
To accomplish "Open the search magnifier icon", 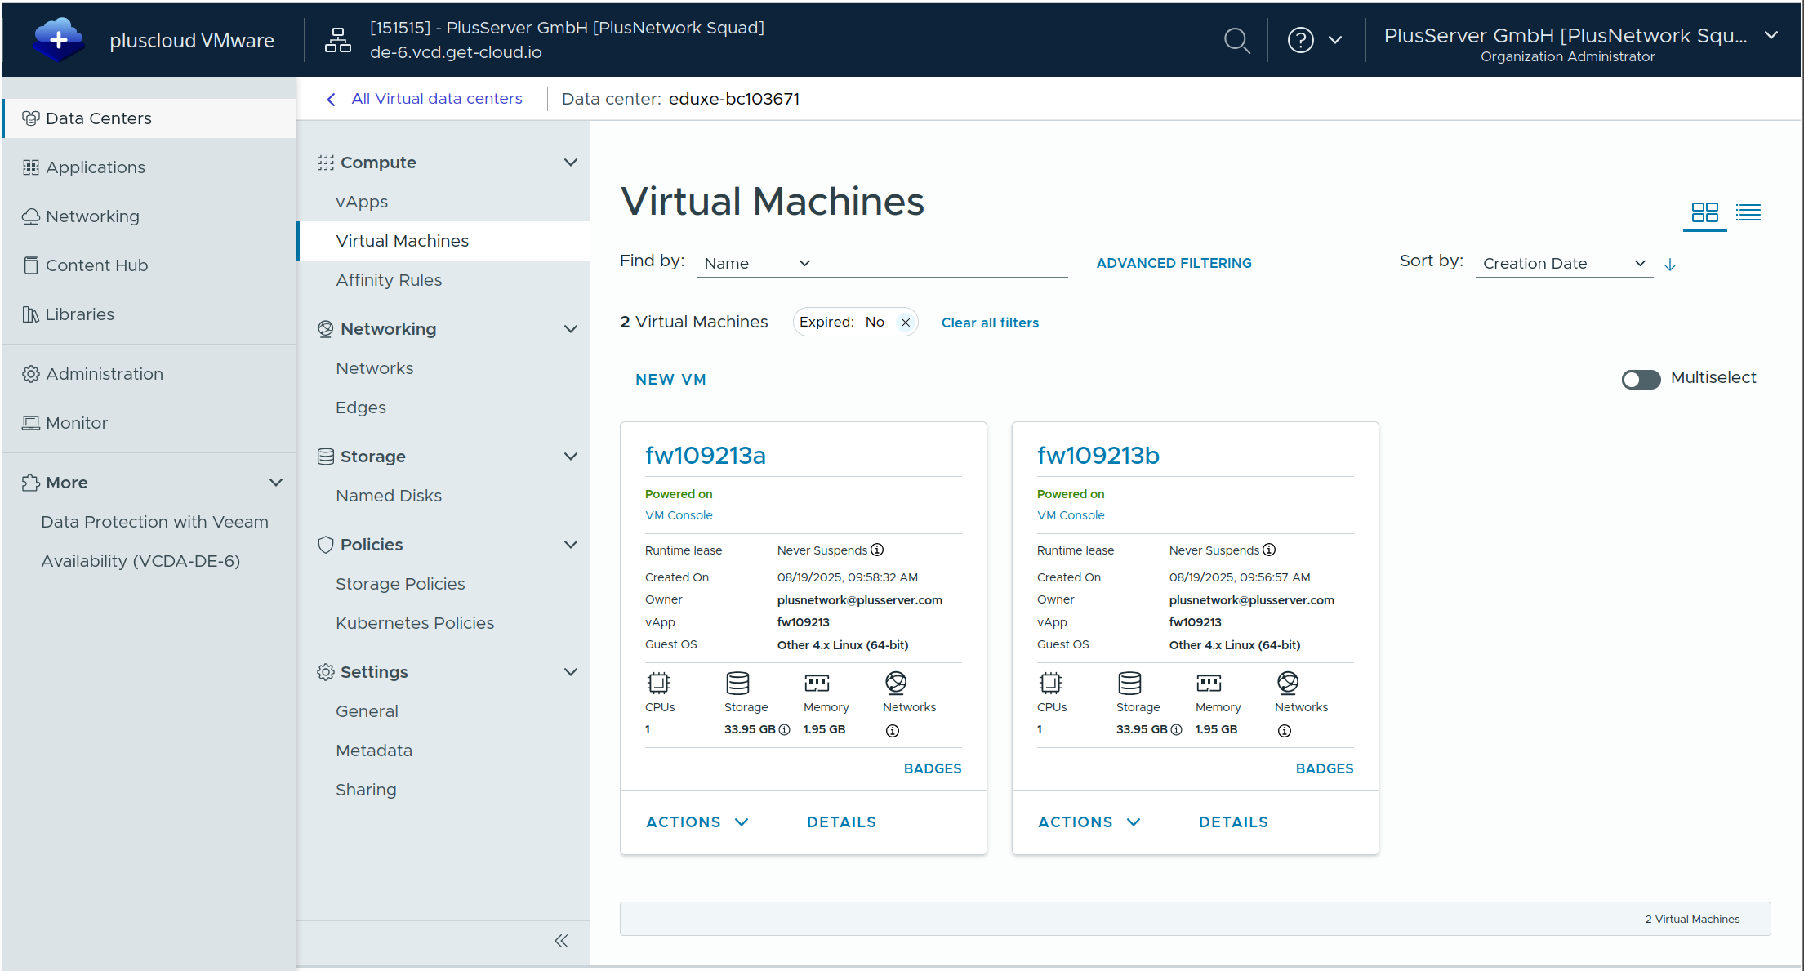I will point(1236,39).
